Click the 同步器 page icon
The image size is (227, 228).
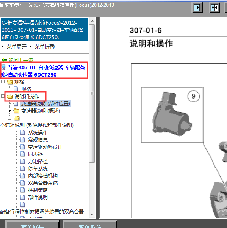(x=22, y=154)
